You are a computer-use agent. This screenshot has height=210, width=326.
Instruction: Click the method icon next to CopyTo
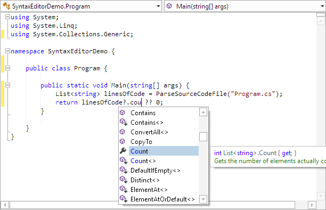pos(123,141)
